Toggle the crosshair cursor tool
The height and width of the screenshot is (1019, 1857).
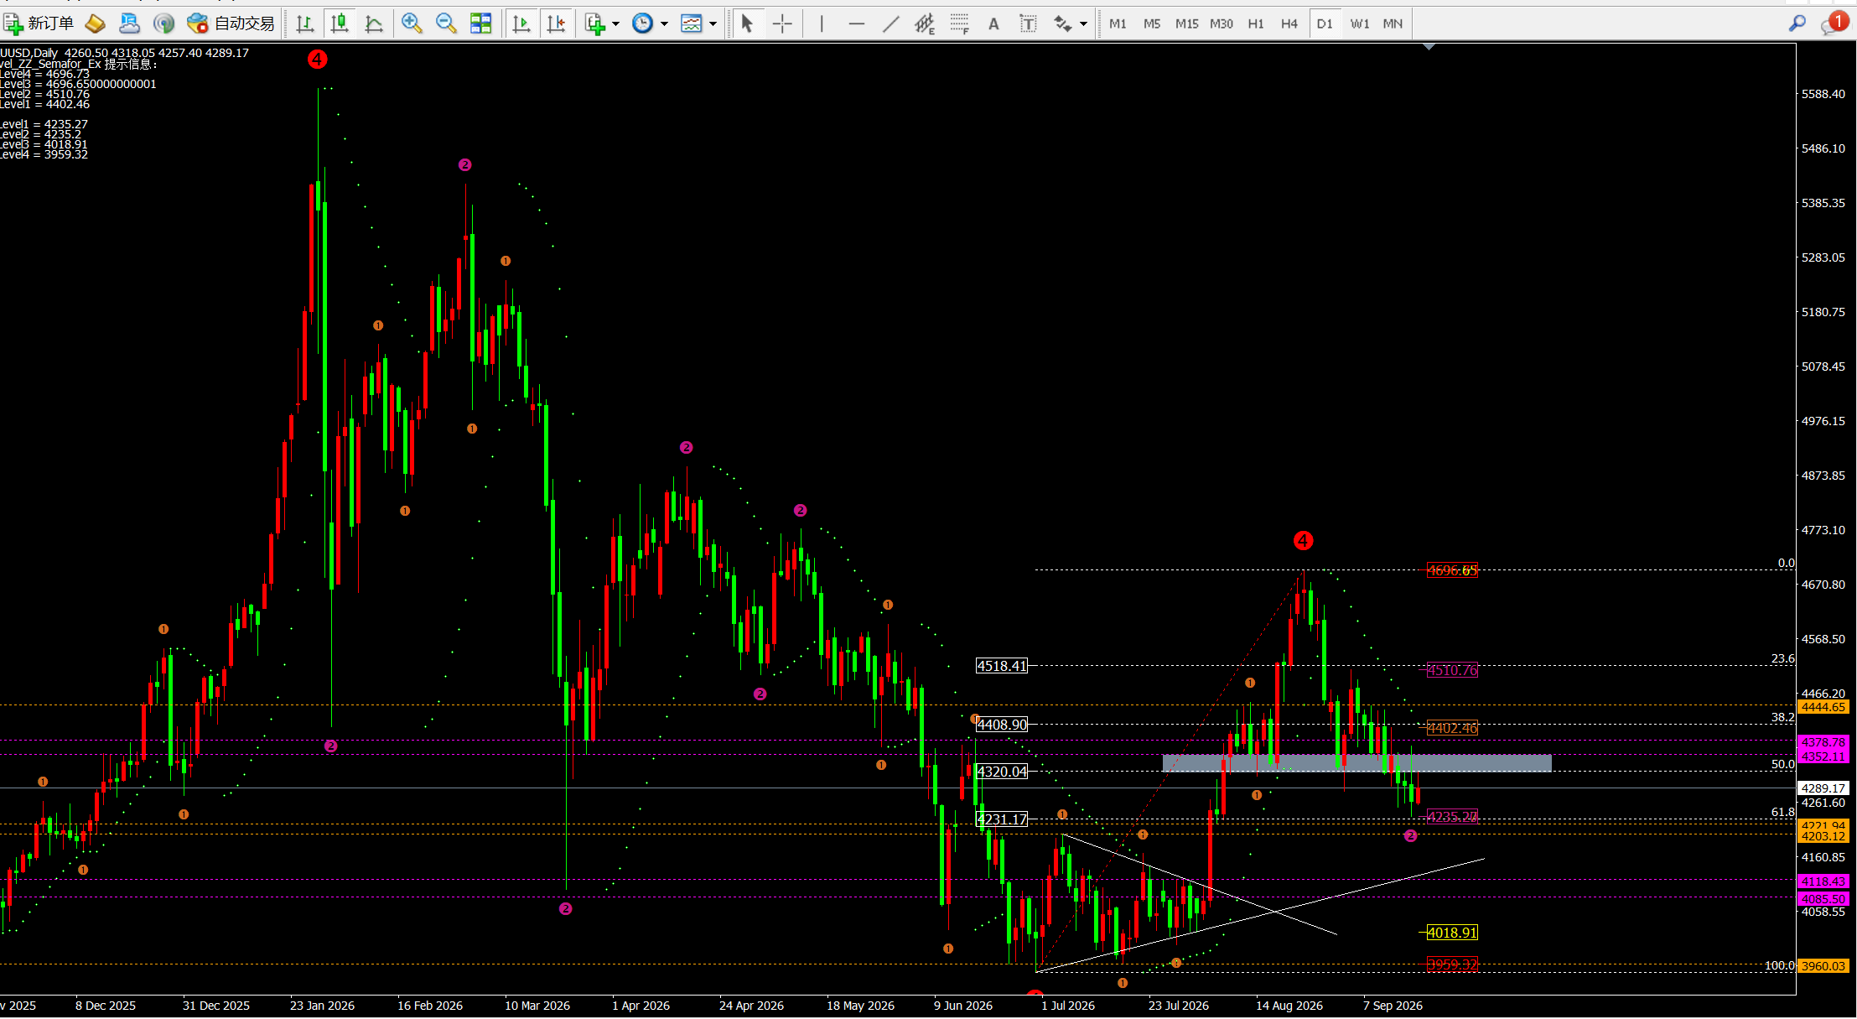coord(782,23)
